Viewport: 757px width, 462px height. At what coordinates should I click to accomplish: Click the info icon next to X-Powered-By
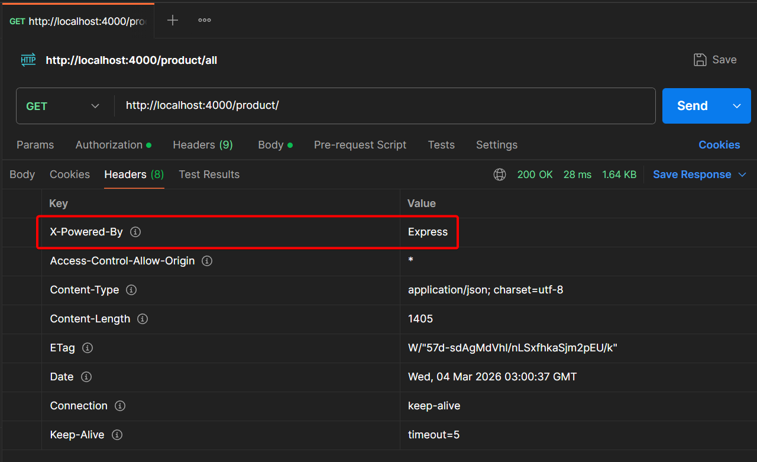click(135, 232)
